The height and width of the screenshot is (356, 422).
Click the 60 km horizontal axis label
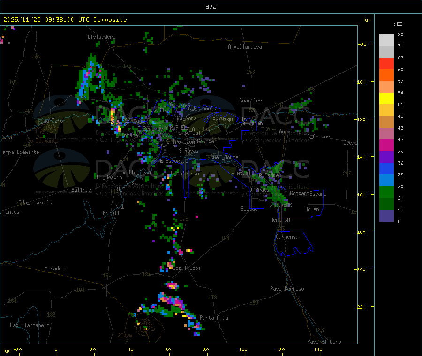[x=168, y=349]
